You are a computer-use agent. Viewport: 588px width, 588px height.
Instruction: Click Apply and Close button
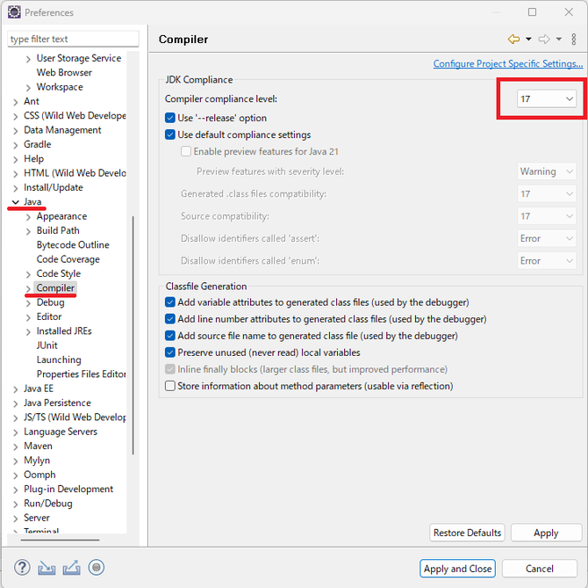(457, 569)
